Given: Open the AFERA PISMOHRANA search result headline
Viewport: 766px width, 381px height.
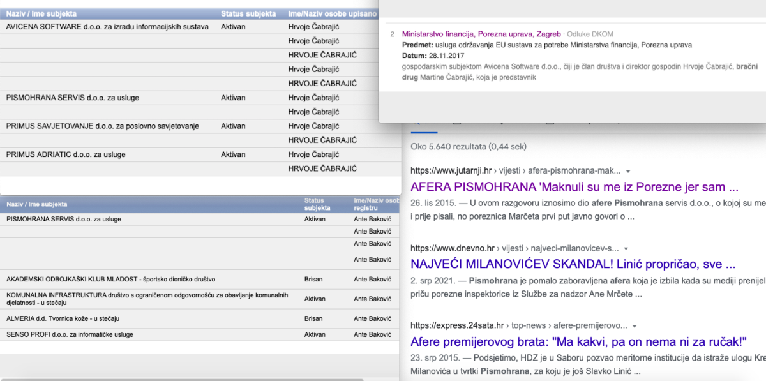Looking at the screenshot, I should tap(574, 188).
